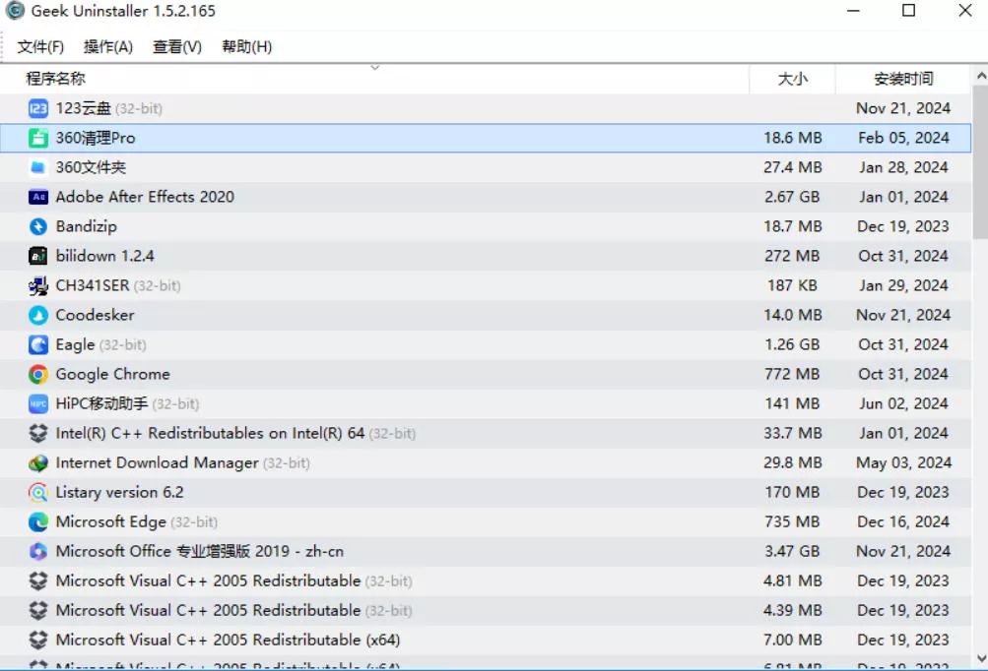Image resolution: width=988 pixels, height=671 pixels.
Task: Select the HiPC移动助手 program name
Action: (x=101, y=404)
